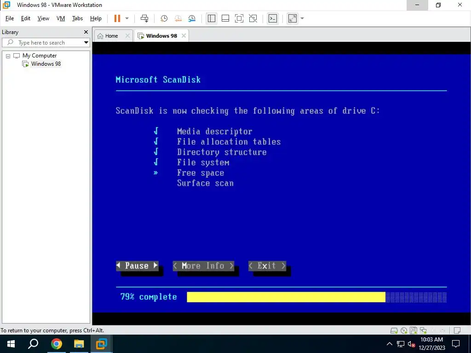Click the yellow ScanDisk progress bar
Viewport: 471px width, 353px height.
pos(286,297)
